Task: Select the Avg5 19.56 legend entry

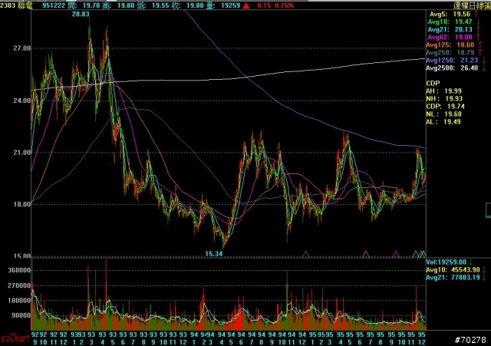Action: click(450, 14)
